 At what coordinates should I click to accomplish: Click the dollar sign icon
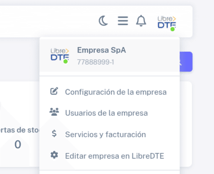point(54,134)
